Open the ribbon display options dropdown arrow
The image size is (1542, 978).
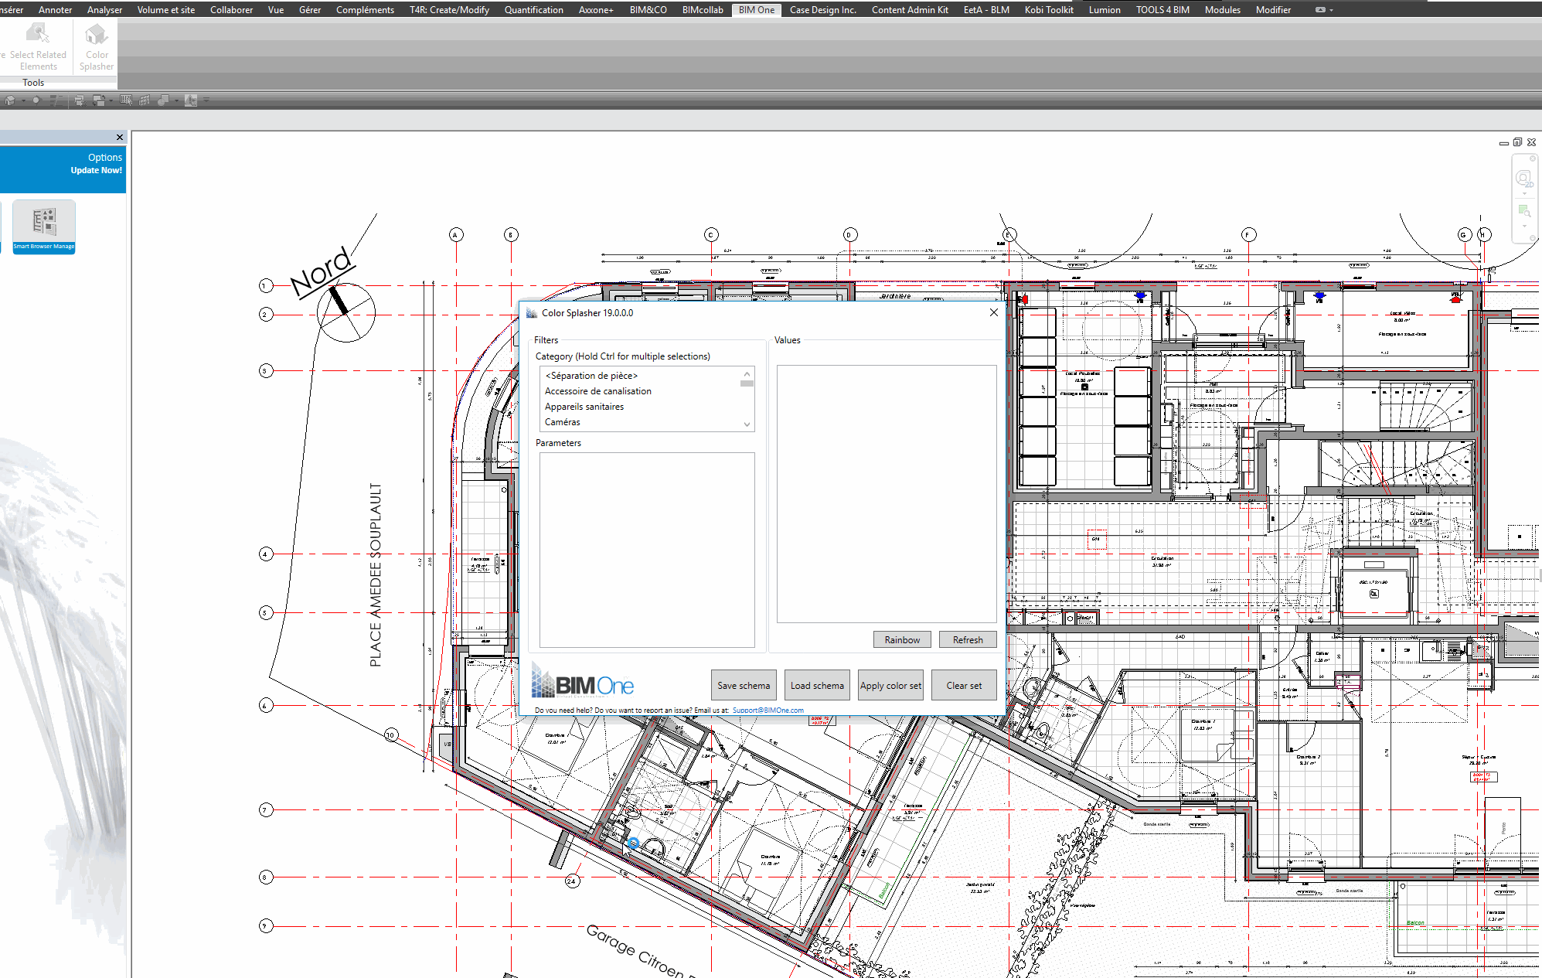1331,10
